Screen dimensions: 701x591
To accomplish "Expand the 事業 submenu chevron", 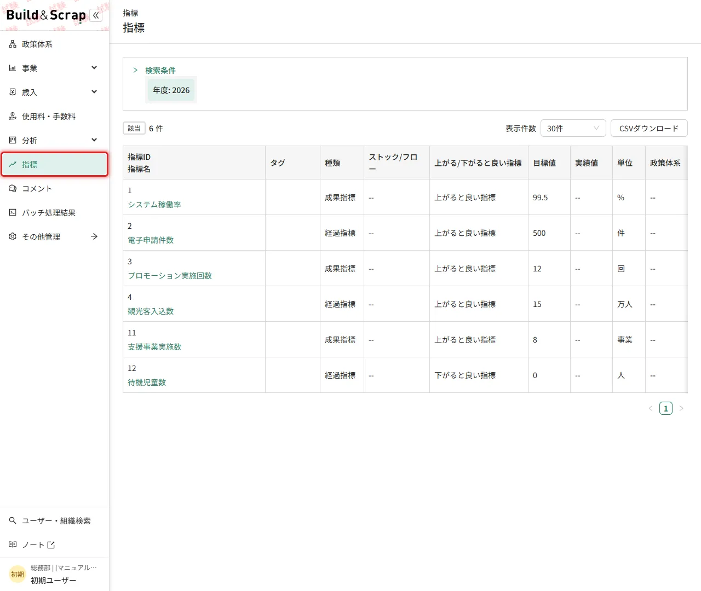I will click(x=94, y=68).
